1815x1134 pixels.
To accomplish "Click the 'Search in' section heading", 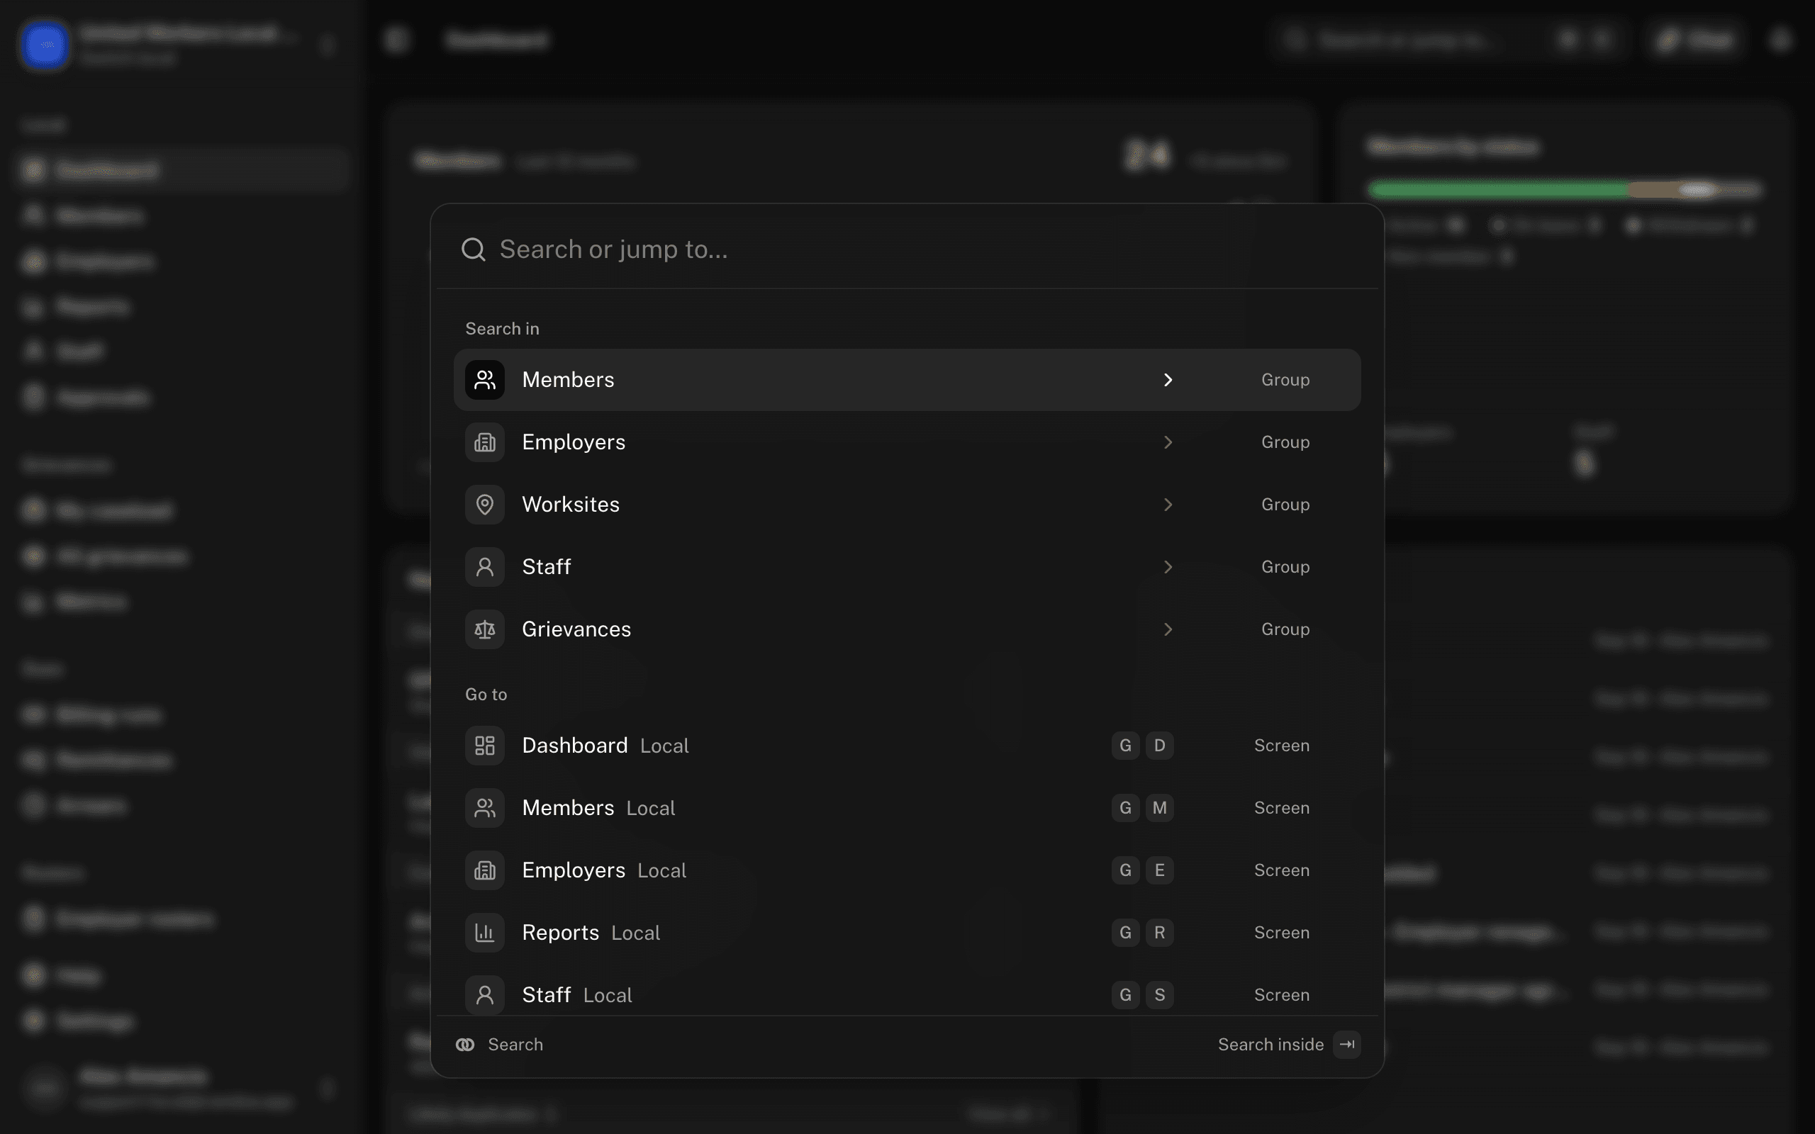I will [502, 328].
